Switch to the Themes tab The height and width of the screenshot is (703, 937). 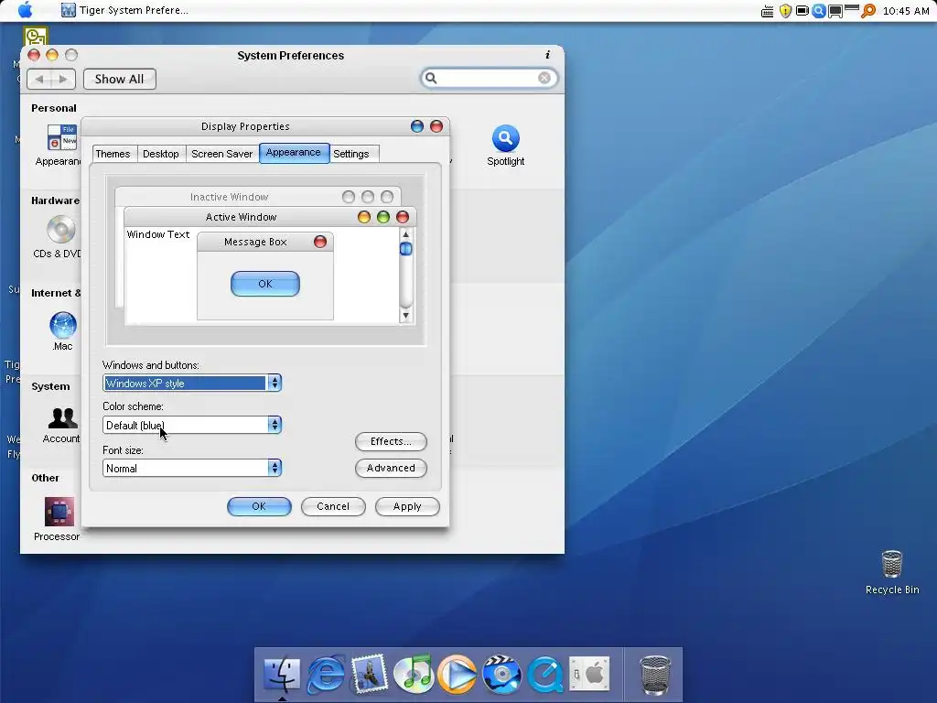pos(113,154)
